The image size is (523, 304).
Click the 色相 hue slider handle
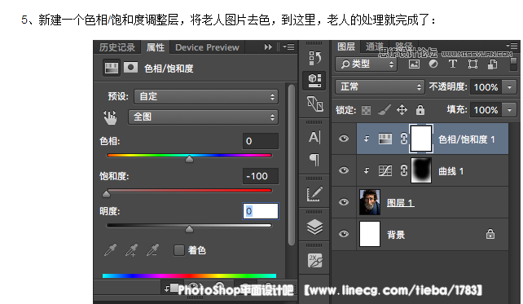[x=189, y=158]
